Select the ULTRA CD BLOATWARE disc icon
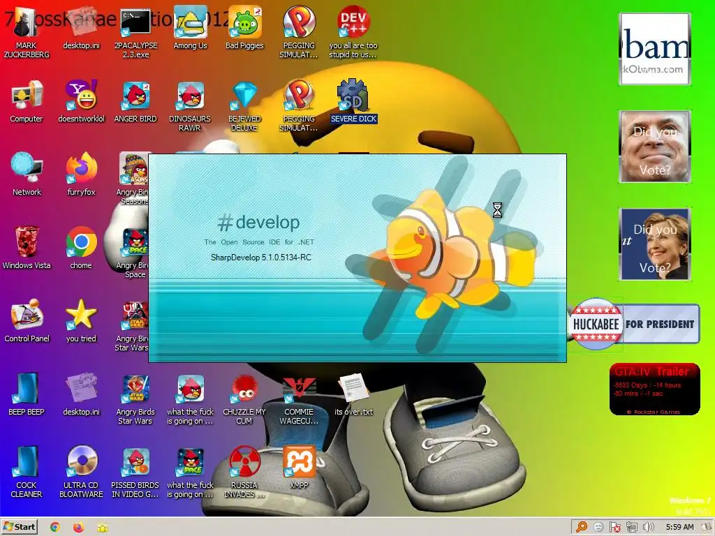The height and width of the screenshot is (536, 715). click(81, 472)
